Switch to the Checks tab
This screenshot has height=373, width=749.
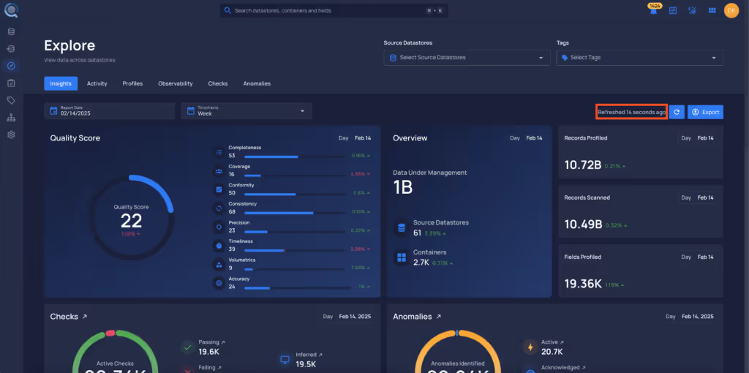click(x=218, y=83)
